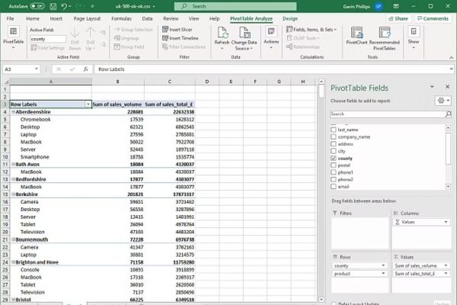Open Fields, Items, & Sets
The image size is (457, 305).
point(312,30)
